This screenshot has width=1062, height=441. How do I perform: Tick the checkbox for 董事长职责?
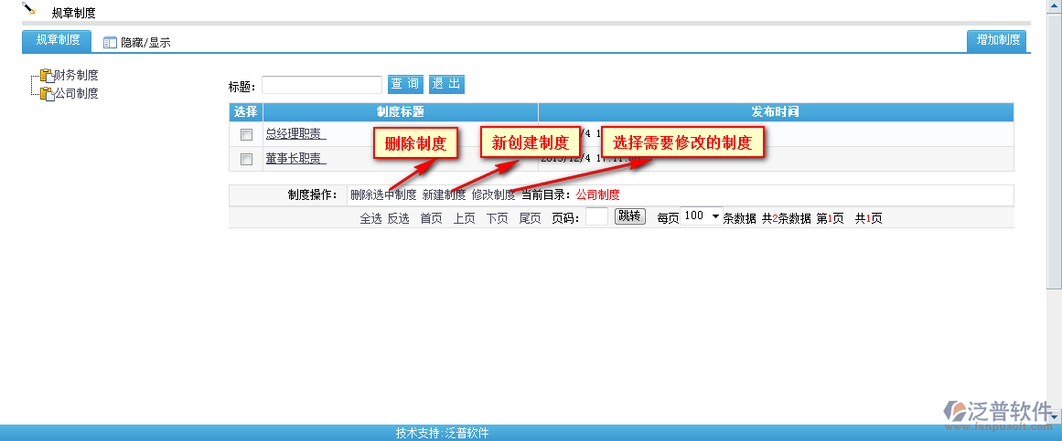[x=247, y=159]
